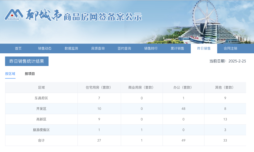Select the 房源查询 navigation item
Viewport: 254px width, 152px height.
98,49
